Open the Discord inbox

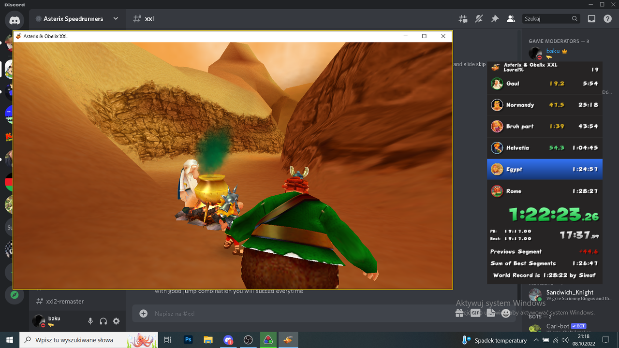tap(591, 19)
